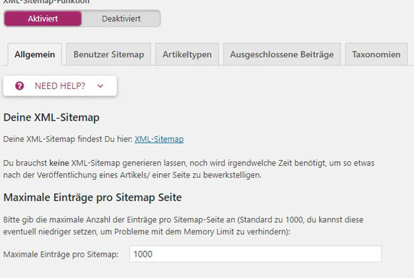Click the question mark help icon
414x278 pixels.
(19, 86)
